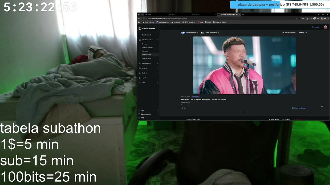Open media request Settings
The width and height of the screenshot is (330, 185).
tap(303, 33)
